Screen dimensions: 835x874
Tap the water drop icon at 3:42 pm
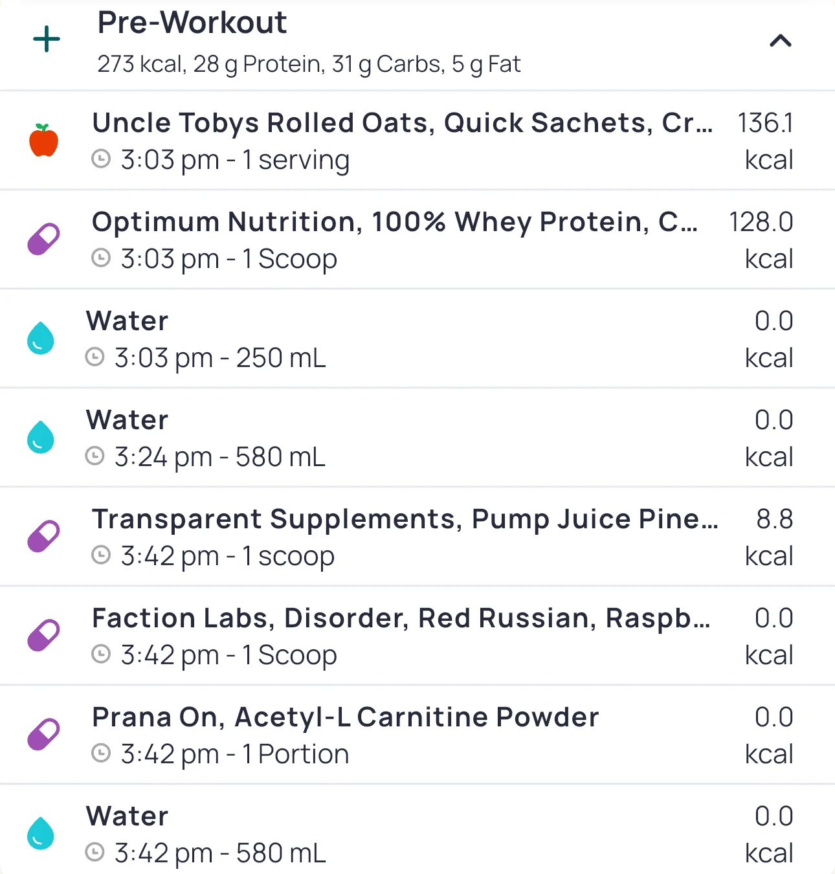(x=40, y=834)
